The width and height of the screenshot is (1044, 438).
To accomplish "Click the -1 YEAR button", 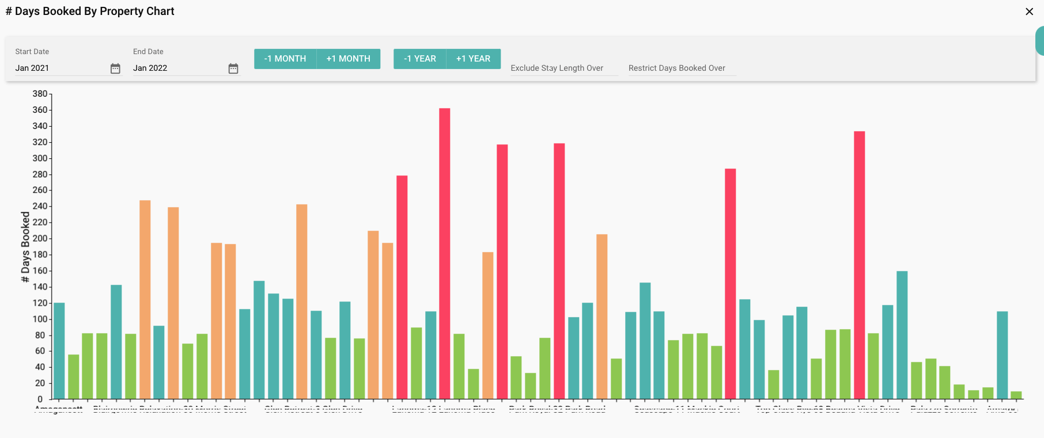I will 419,59.
